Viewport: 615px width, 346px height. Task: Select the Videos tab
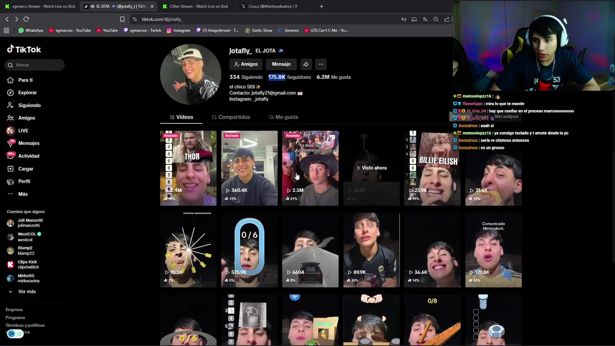tap(182, 117)
